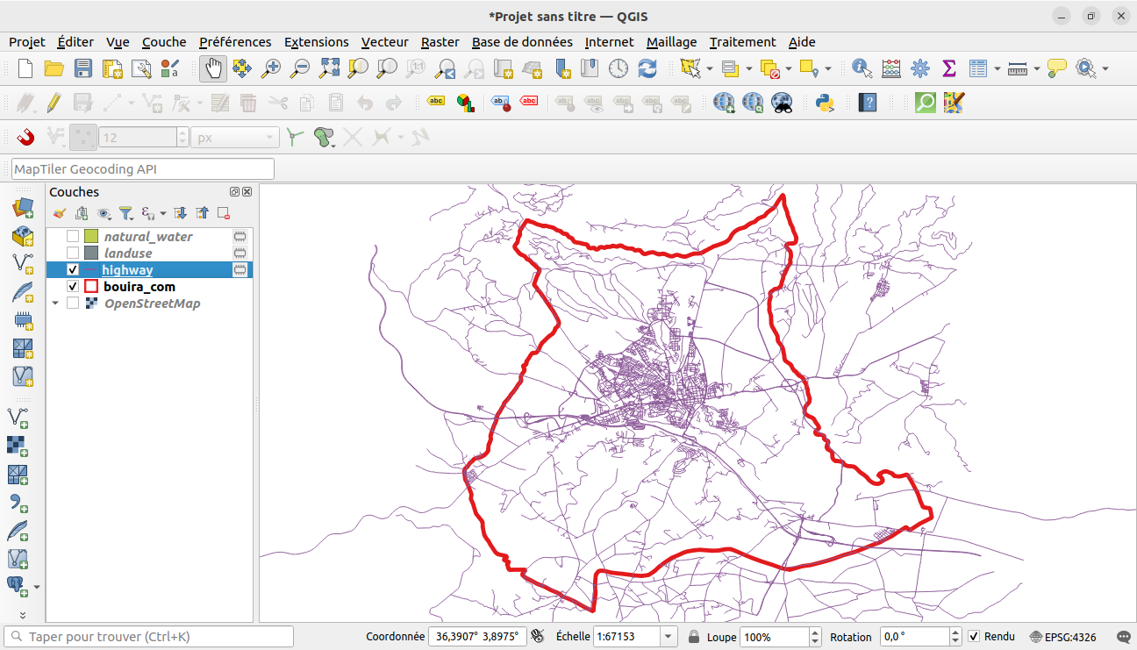Open the Extensions menu
The width and height of the screenshot is (1137, 650).
(x=316, y=42)
